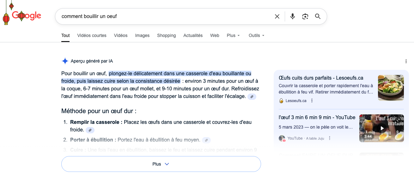Open "l'œuf 3 min 6 min 9 min" YouTube link
This screenshot has height=176, width=414.
coord(317,118)
